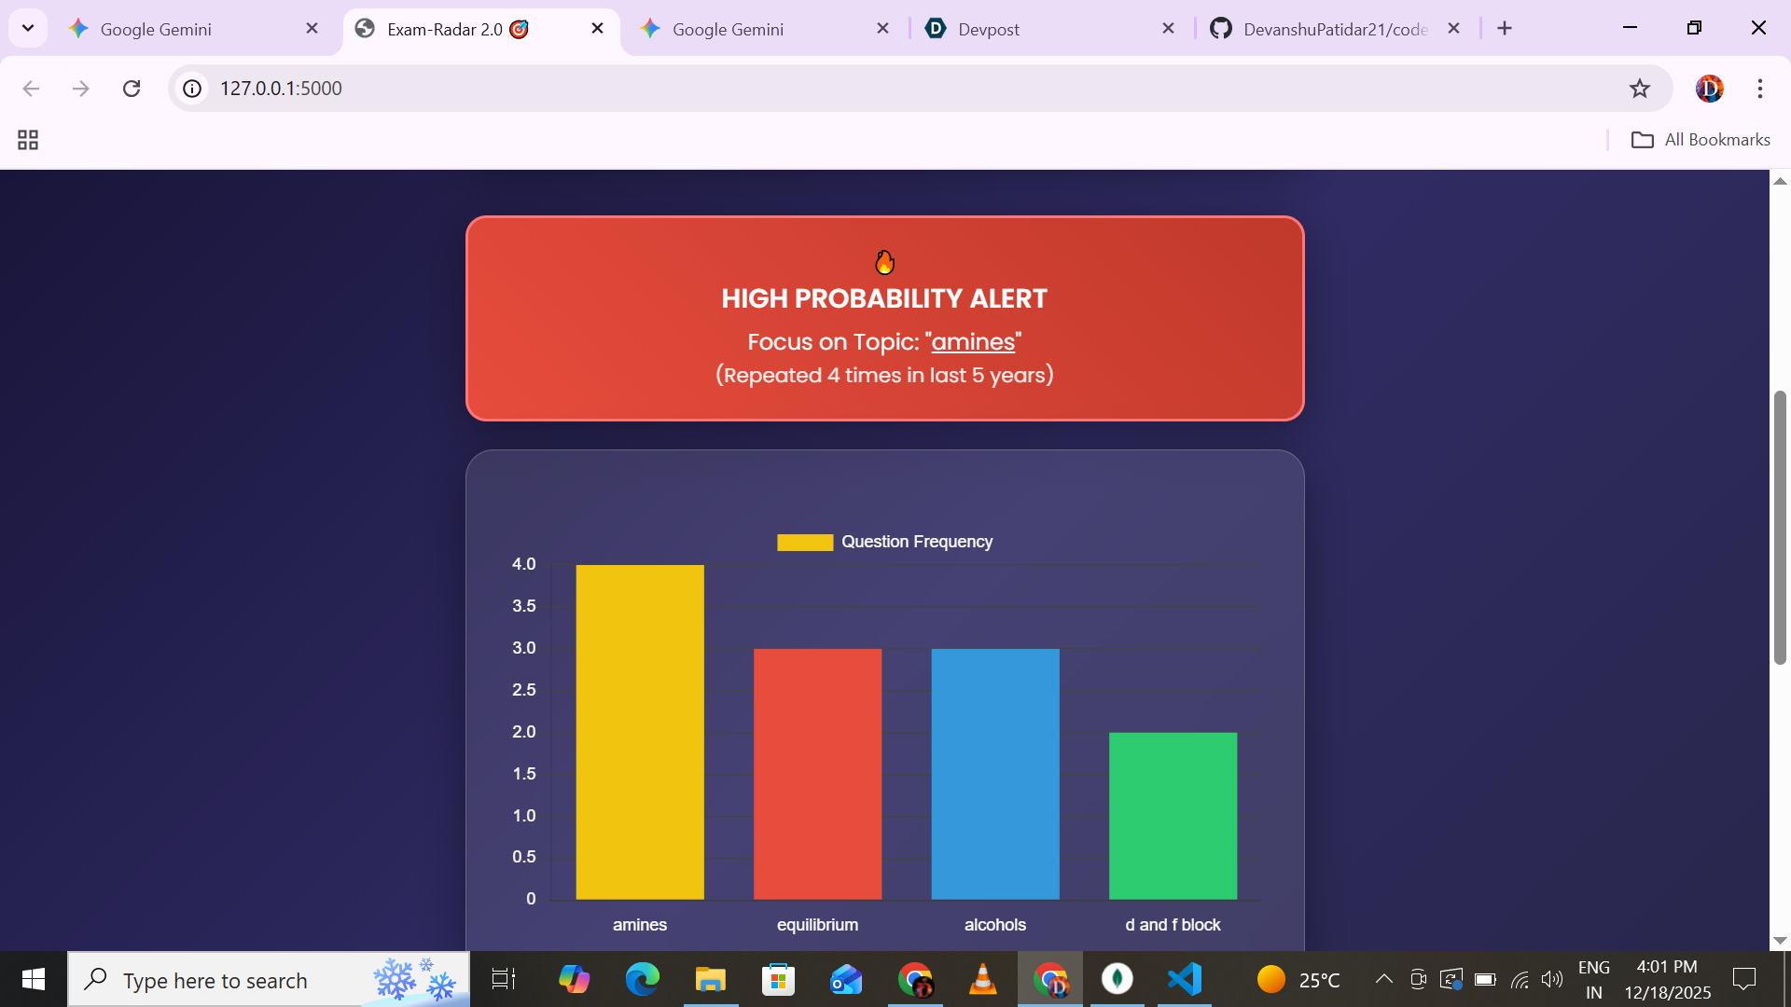
Task: Reload the current page
Action: (132, 89)
